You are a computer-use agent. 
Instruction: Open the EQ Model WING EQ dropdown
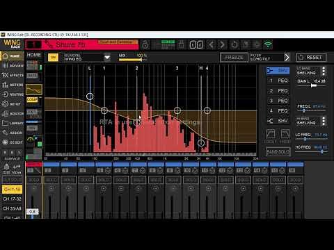87,58
